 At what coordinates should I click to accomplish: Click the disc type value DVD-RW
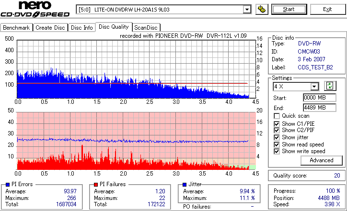[x=310, y=44]
